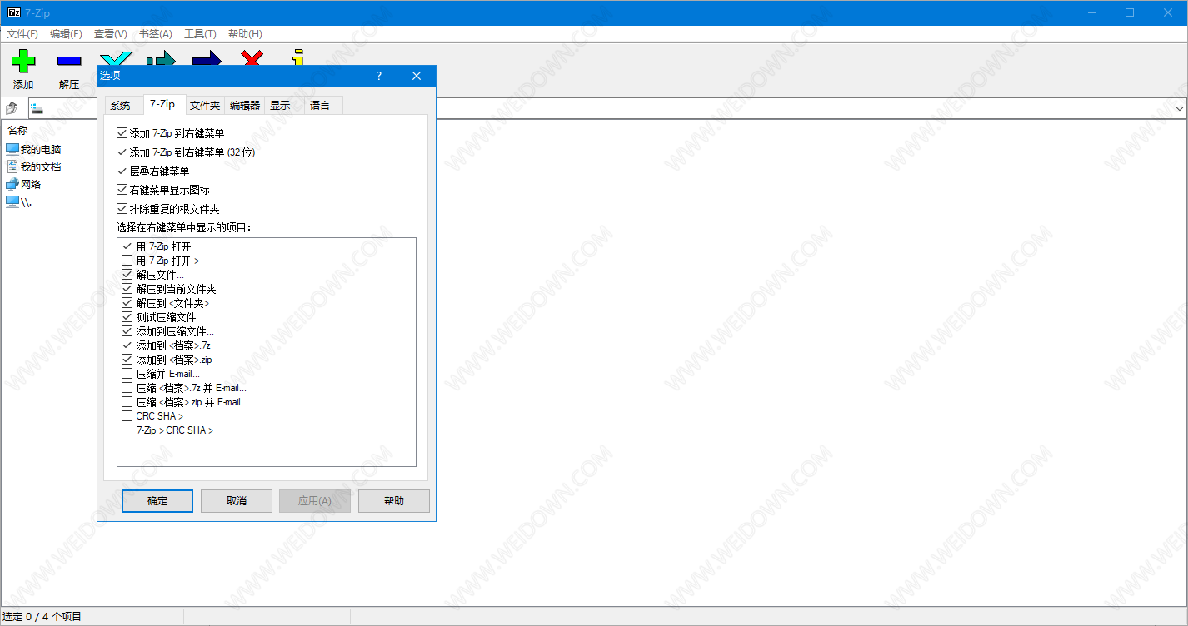Open the 查看(V) menu
This screenshot has width=1188, height=626.
click(x=111, y=34)
